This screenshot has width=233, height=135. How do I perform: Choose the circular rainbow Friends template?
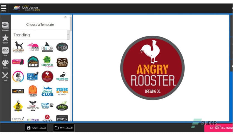pyautogui.click(x=18, y=76)
